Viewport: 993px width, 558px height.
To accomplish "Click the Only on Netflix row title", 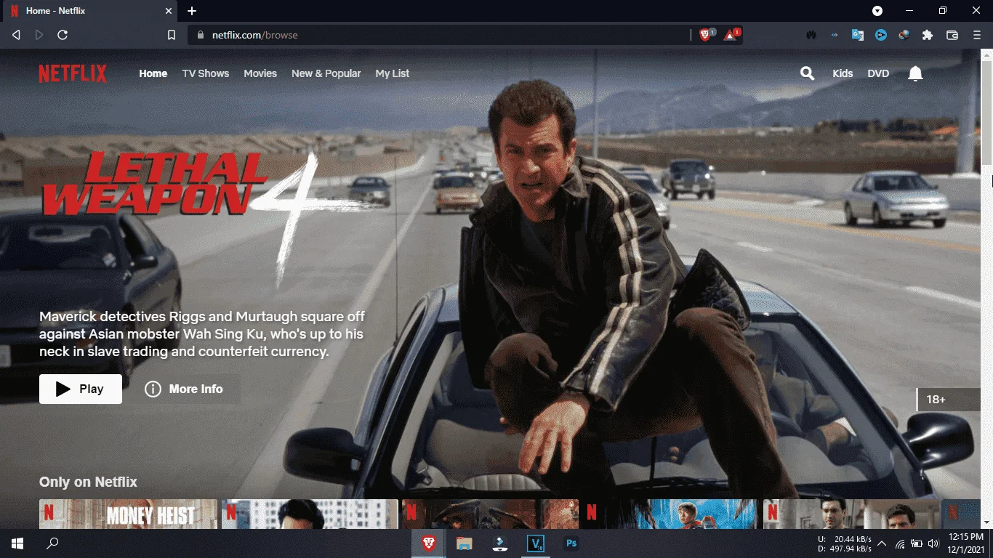I will pos(88,482).
